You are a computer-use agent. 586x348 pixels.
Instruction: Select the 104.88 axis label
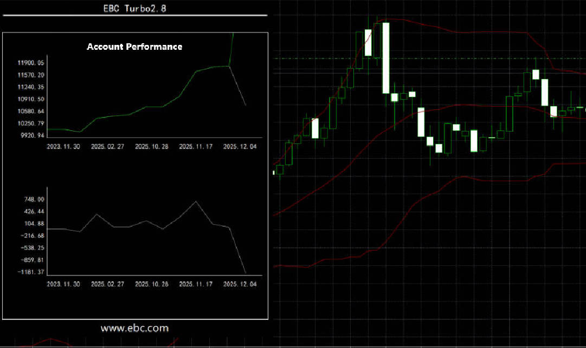pyautogui.click(x=33, y=224)
